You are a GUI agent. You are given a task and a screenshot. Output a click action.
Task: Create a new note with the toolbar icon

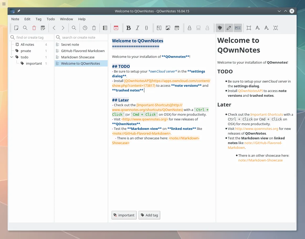point(16,28)
